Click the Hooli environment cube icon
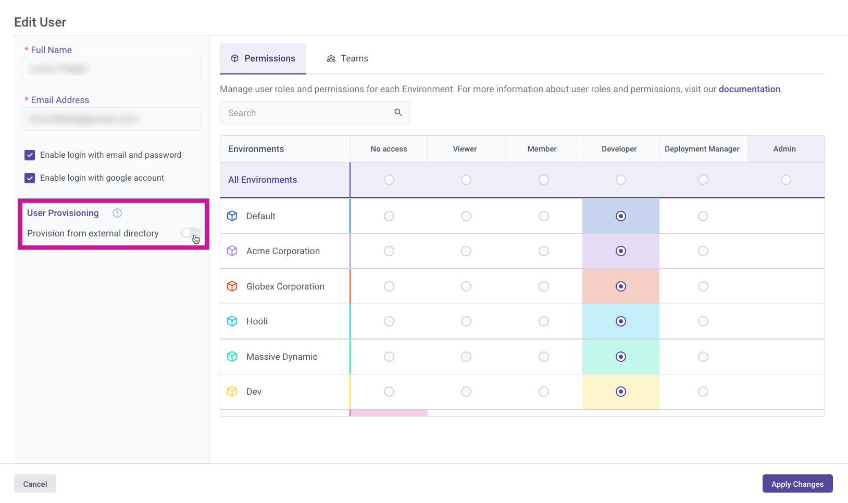This screenshot has height=503, width=848. pos(232,321)
